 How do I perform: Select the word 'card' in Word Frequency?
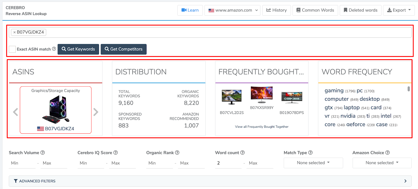click(x=376, y=107)
